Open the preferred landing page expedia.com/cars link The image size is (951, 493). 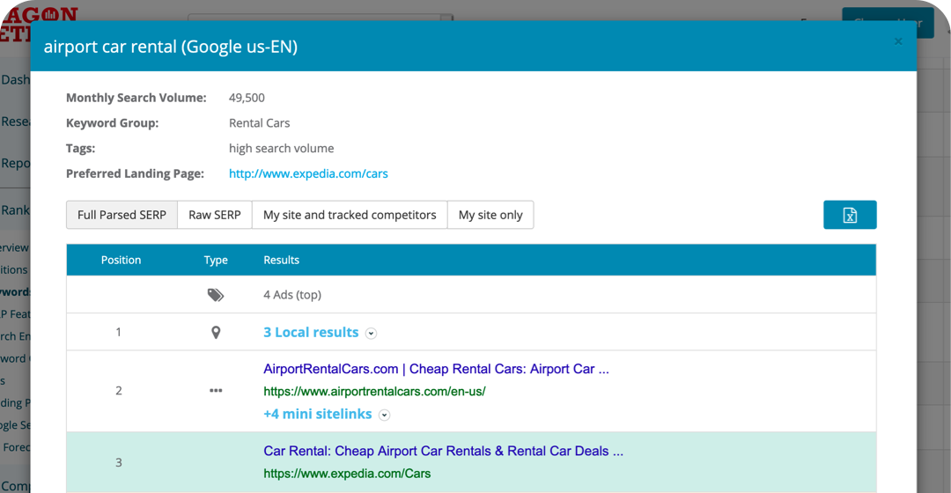click(x=308, y=173)
